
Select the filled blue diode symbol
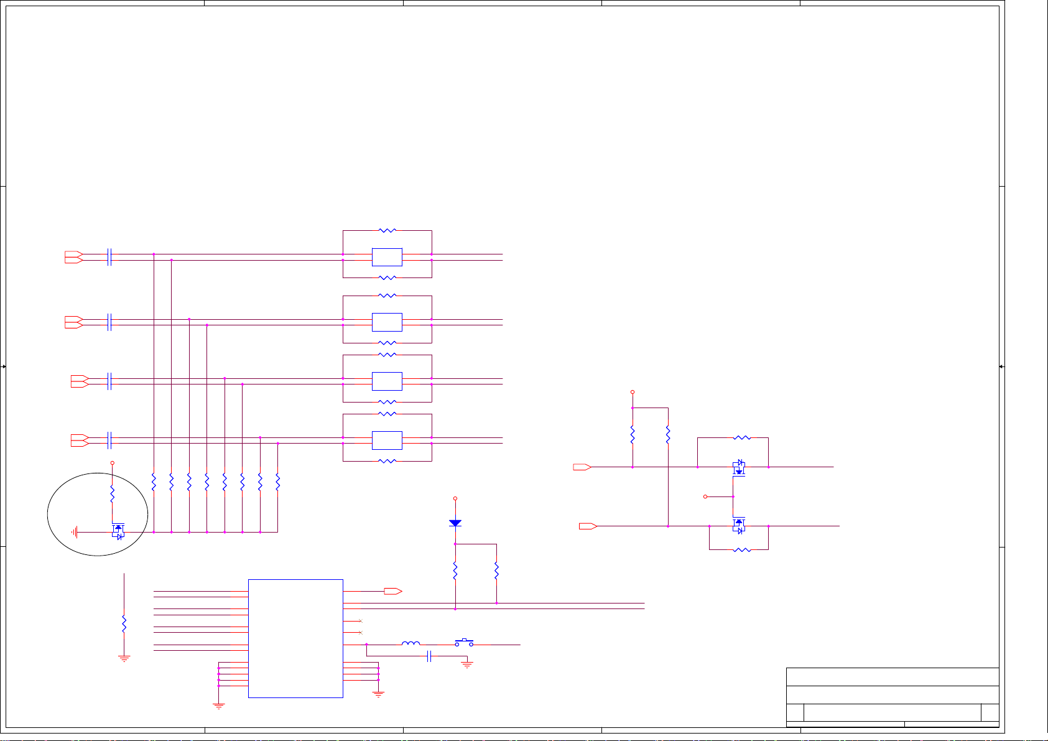(455, 523)
